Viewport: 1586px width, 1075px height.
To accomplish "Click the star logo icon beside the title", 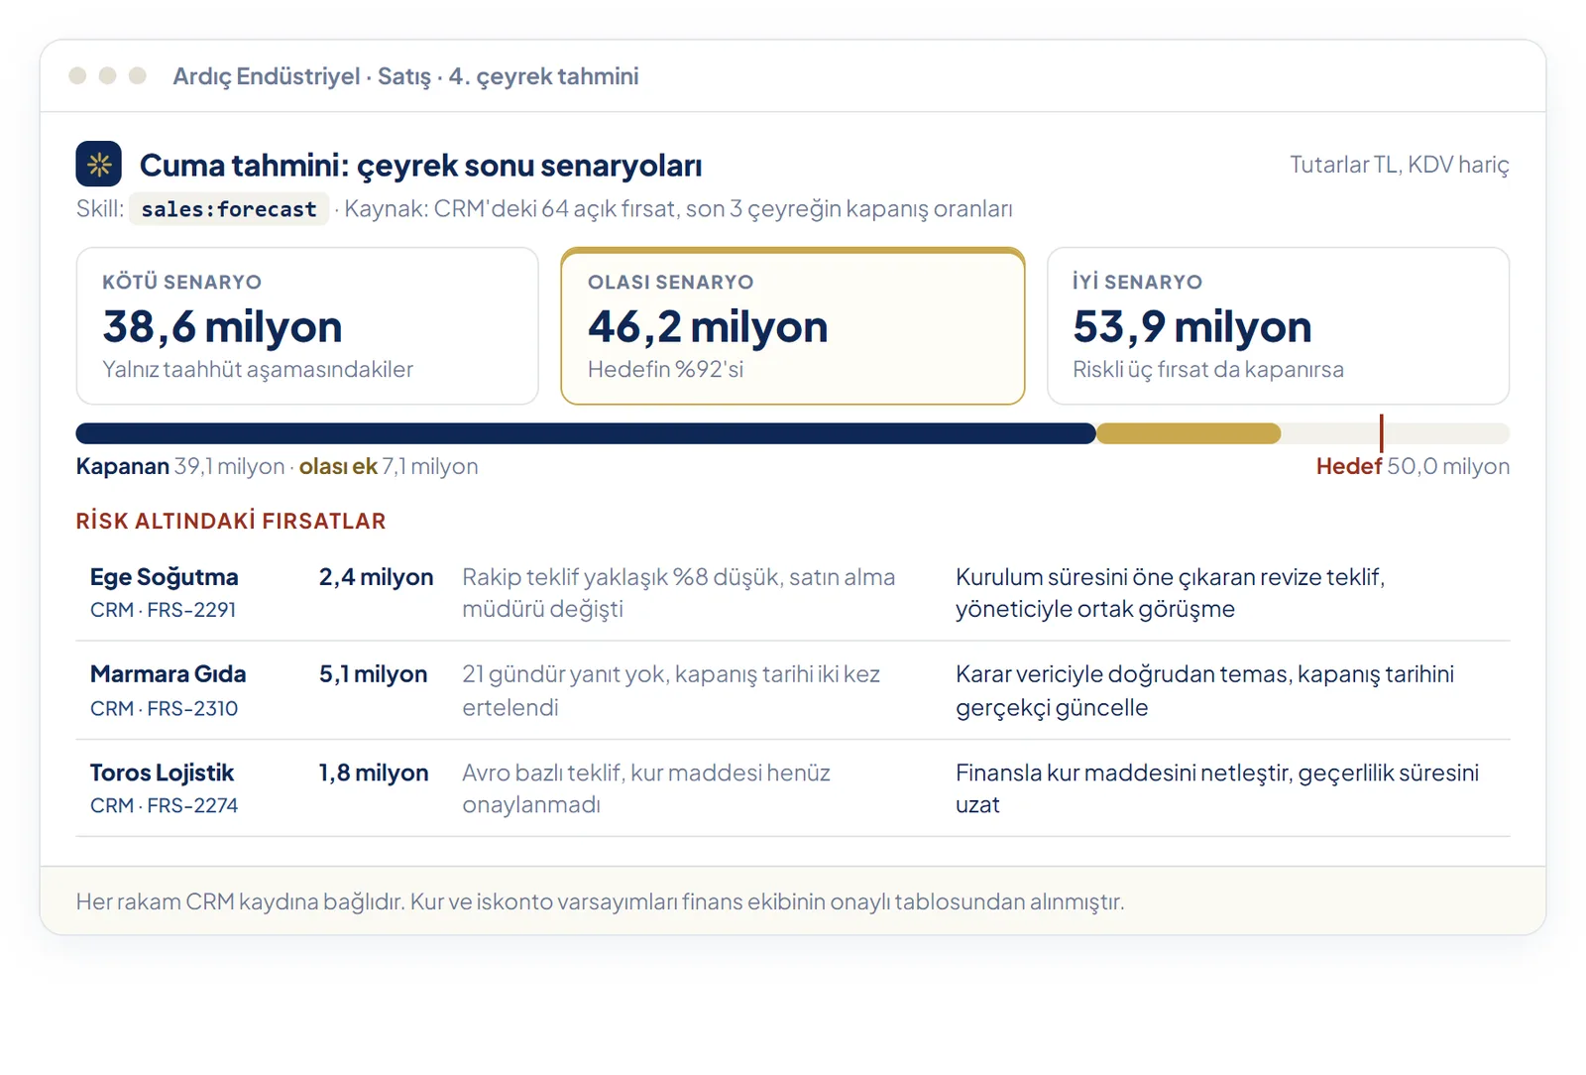I will coord(99,165).
